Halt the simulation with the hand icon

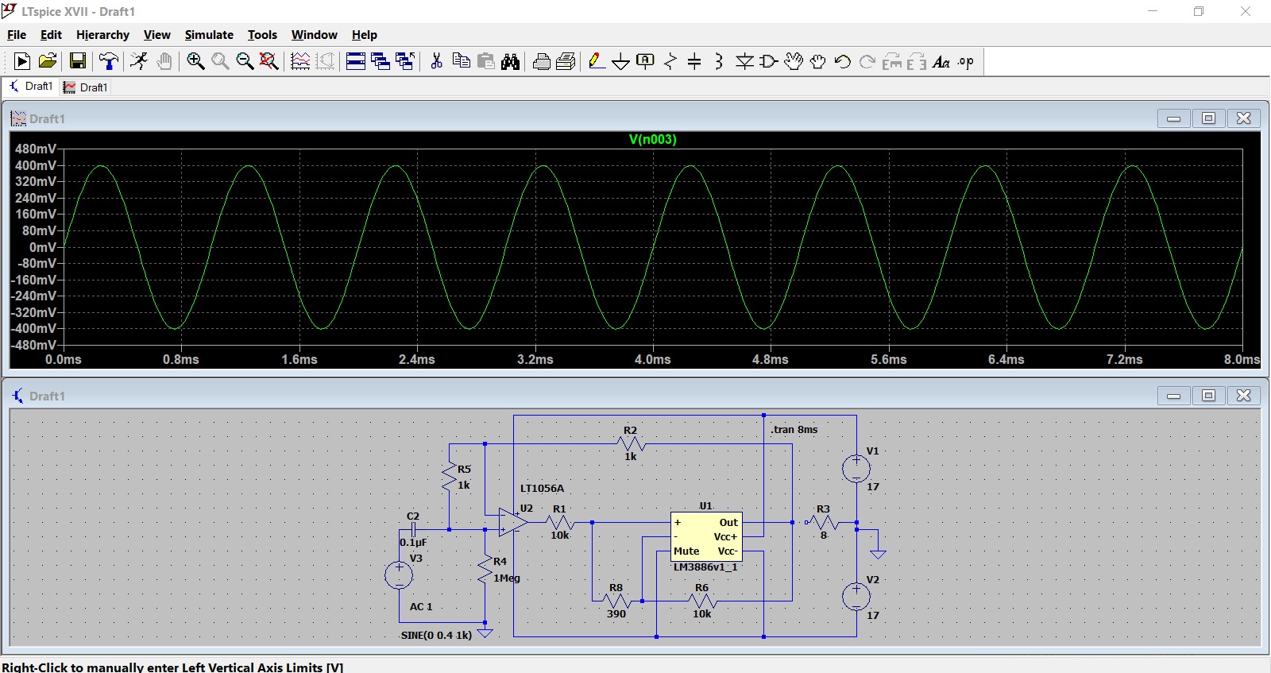[x=164, y=61]
